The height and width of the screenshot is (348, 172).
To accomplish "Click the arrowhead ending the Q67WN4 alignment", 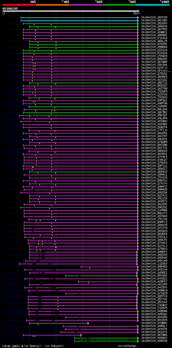I will 81,335.
